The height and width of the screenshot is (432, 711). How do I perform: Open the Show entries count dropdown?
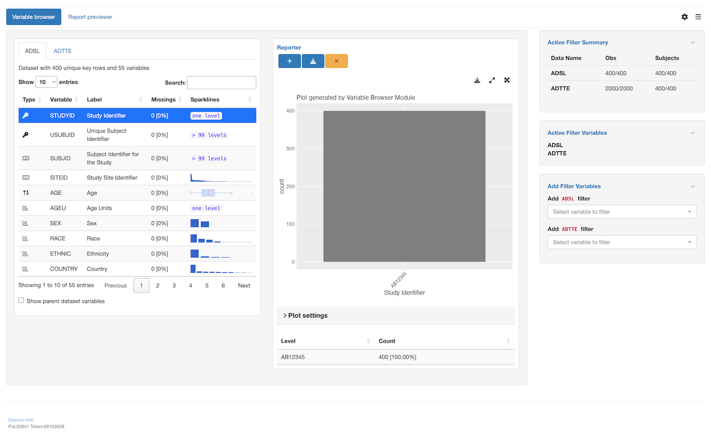coord(46,82)
